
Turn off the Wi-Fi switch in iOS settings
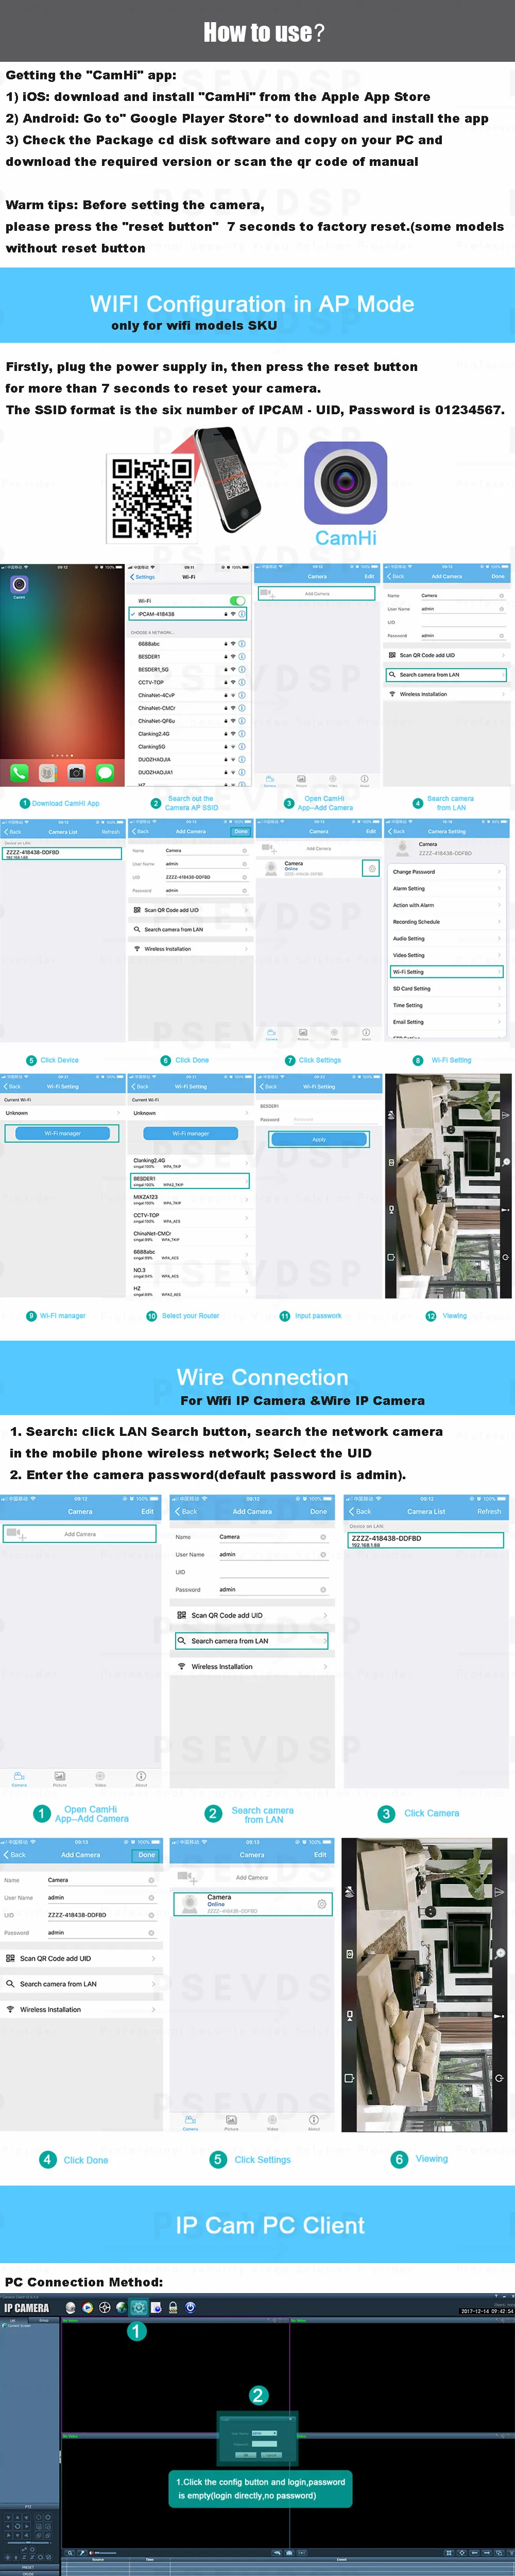pos(237,600)
